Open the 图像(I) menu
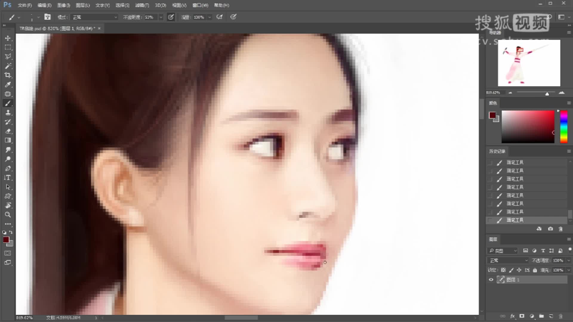The width and height of the screenshot is (573, 322). coord(64,5)
